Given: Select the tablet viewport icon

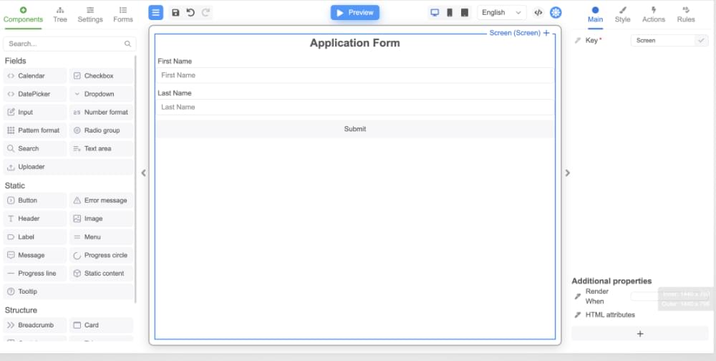Looking at the screenshot, I should click(x=465, y=12).
